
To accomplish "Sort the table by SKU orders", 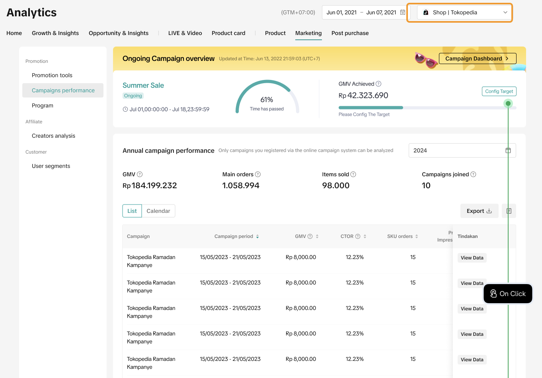I will pyautogui.click(x=417, y=236).
